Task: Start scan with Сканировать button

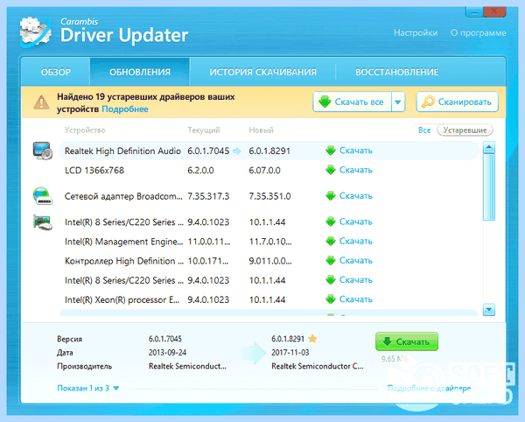Action: [x=457, y=102]
